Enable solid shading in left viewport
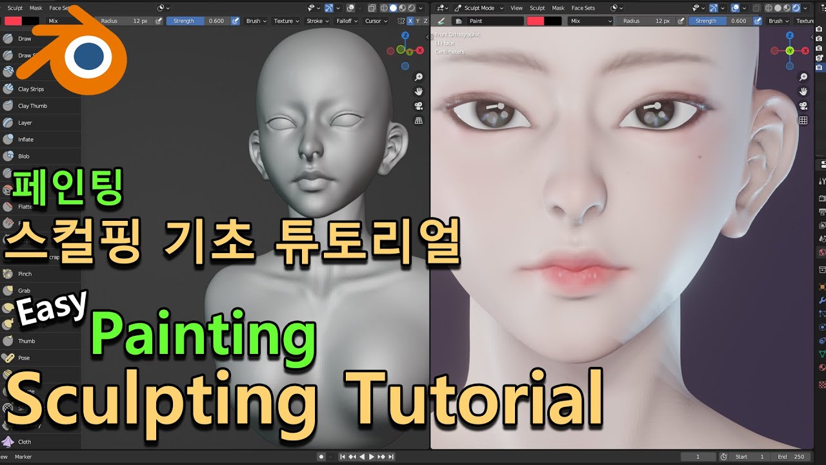The height and width of the screenshot is (465, 826). tap(393, 8)
